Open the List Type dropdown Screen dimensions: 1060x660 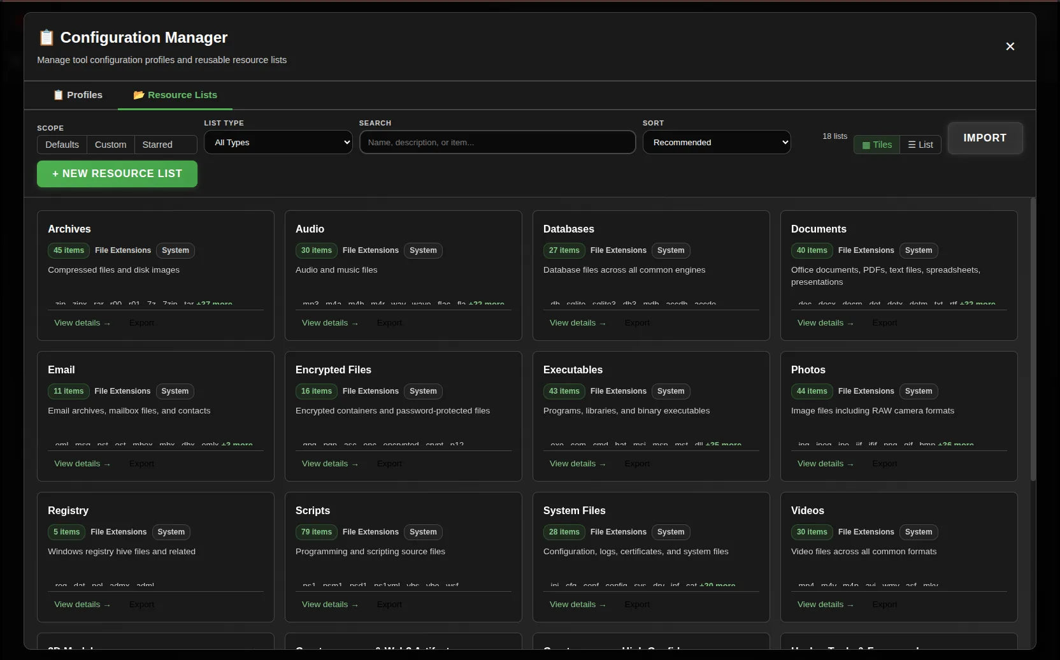click(278, 142)
